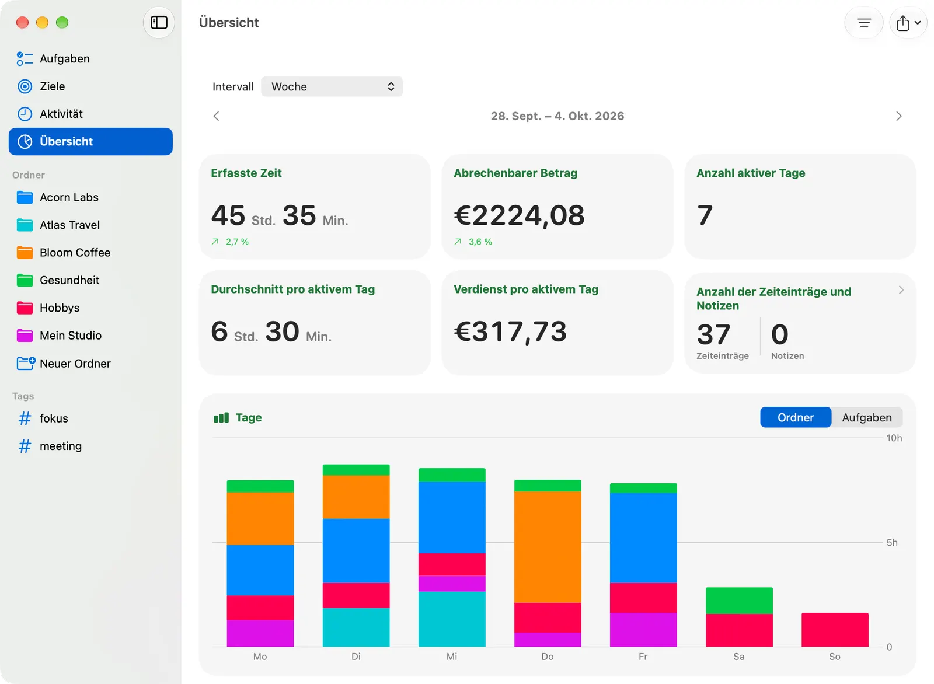This screenshot has width=934, height=684.
Task: Click the Anzahl aktiver Tage card
Action: (x=800, y=207)
